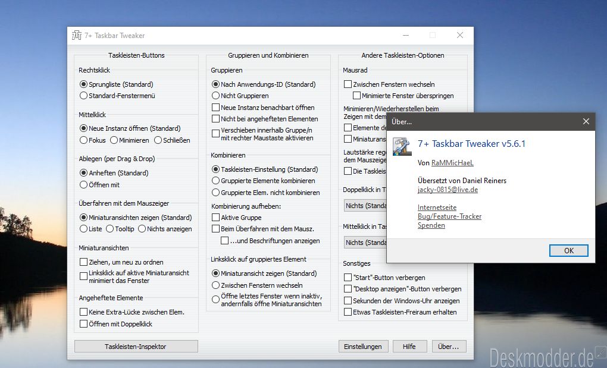Open the Doppelklick dropdown showing Nichts
Image resolution: width=607 pixels, height=368 pixels.
365,206
